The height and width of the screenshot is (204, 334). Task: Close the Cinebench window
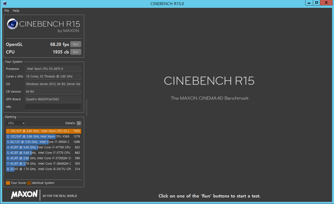pyautogui.click(x=326, y=3)
